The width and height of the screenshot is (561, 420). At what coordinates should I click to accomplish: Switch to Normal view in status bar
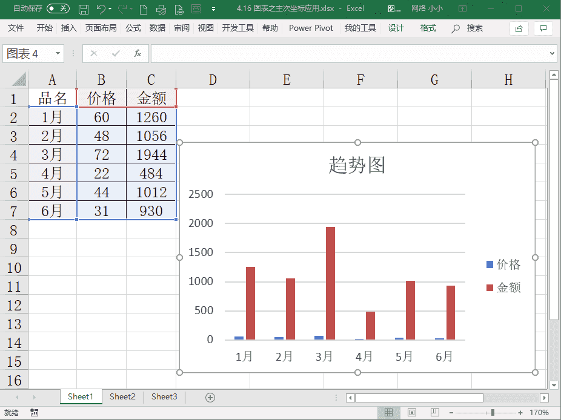coord(388,413)
